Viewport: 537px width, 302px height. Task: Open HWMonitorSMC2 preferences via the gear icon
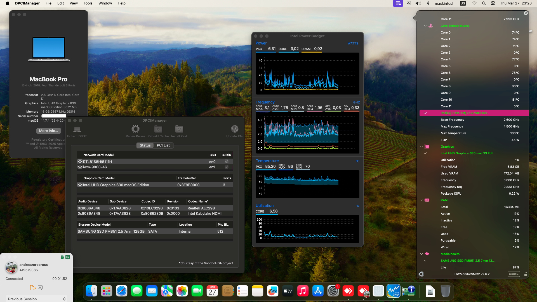pyautogui.click(x=421, y=274)
